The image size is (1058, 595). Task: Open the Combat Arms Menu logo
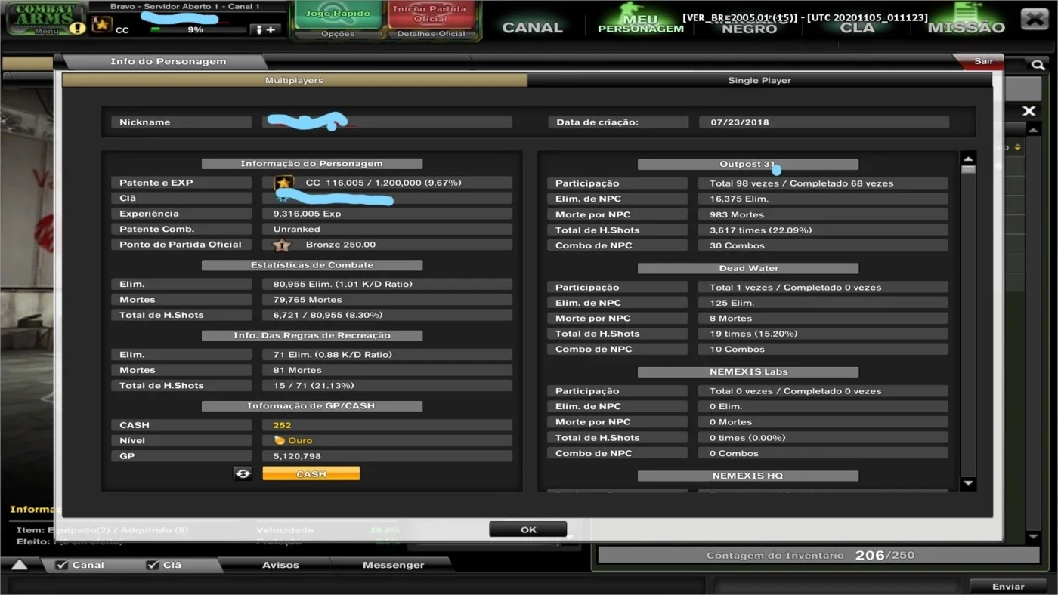pos(45,19)
